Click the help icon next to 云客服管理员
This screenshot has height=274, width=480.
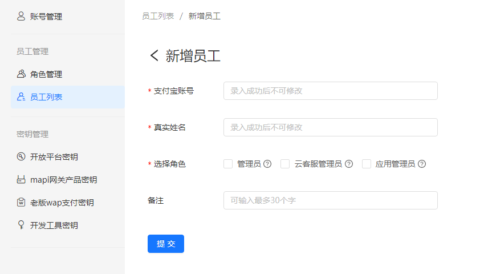(x=349, y=164)
